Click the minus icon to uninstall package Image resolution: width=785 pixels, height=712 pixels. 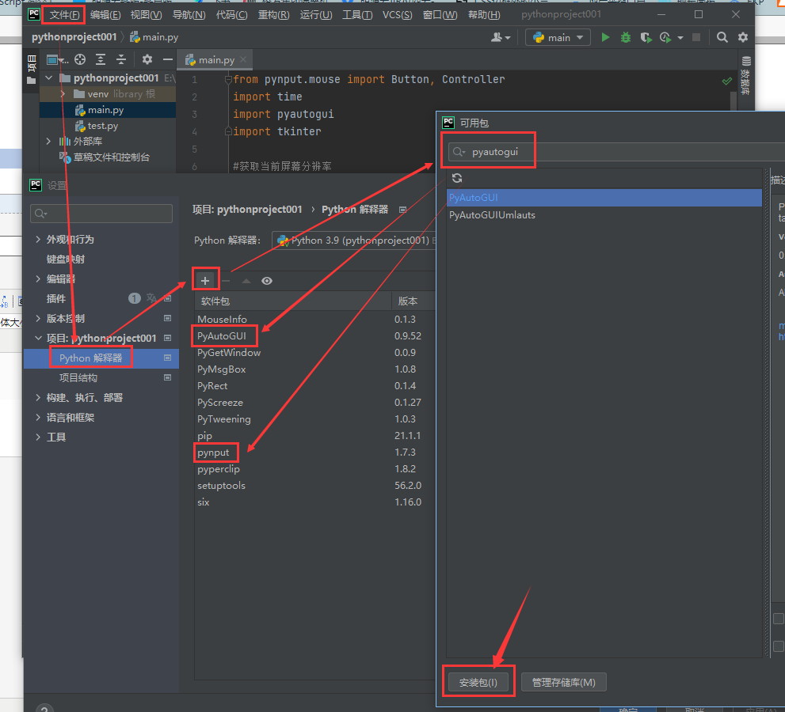[226, 281]
